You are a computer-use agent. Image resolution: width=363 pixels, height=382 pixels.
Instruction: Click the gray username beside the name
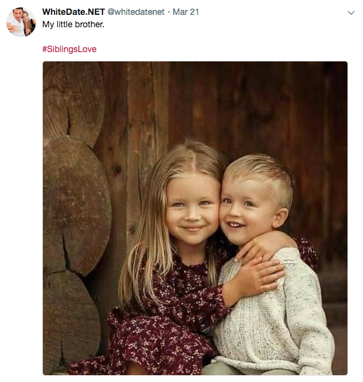[x=136, y=12]
